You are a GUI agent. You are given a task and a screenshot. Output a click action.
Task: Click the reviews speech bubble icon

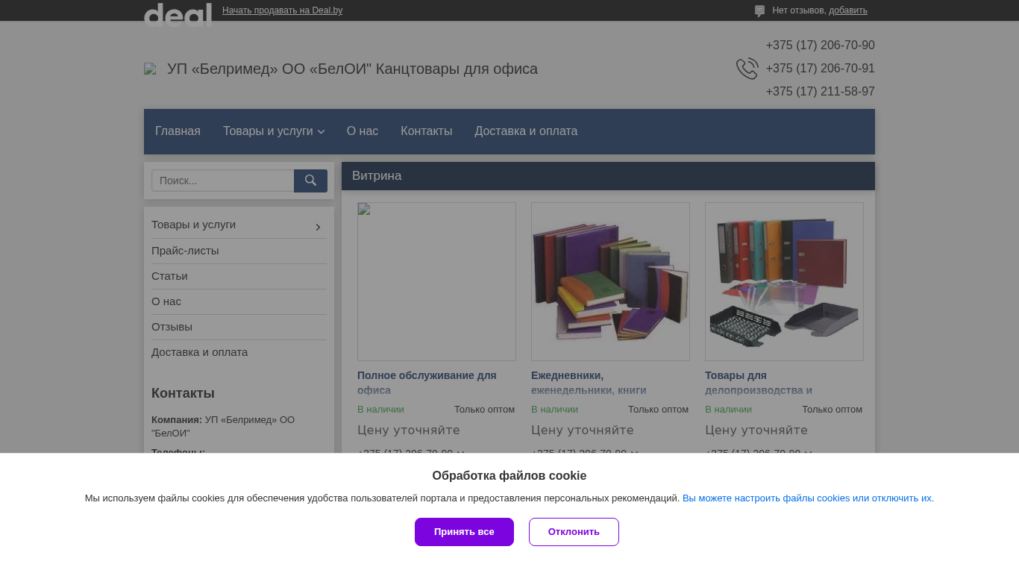click(759, 11)
